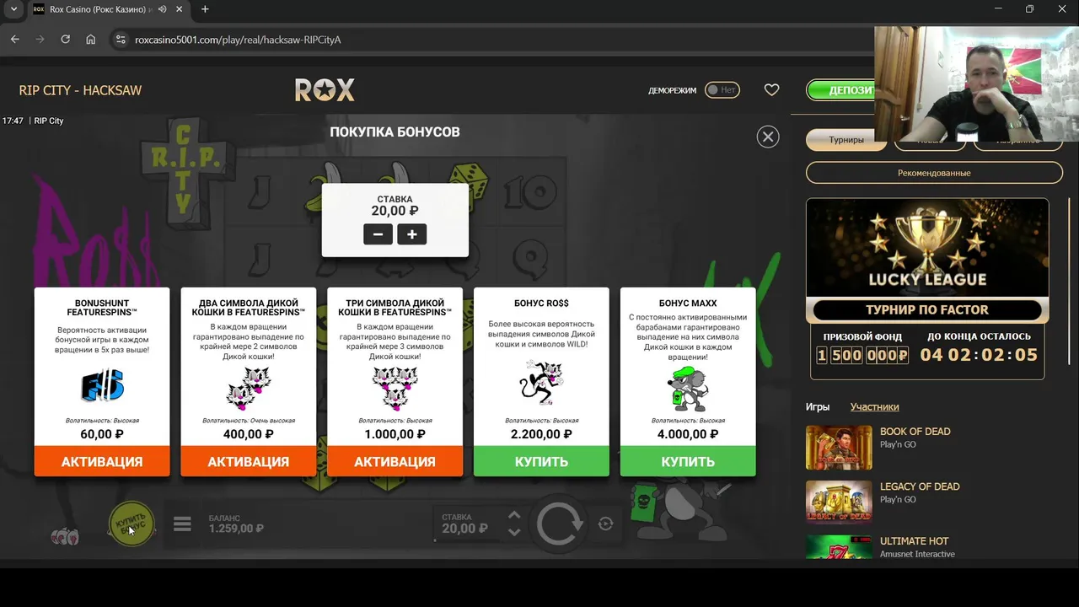Viewport: 1079px width, 607px height.
Task: Click the FeatureSpins cats icon at bottom left
Action: [x=64, y=536]
